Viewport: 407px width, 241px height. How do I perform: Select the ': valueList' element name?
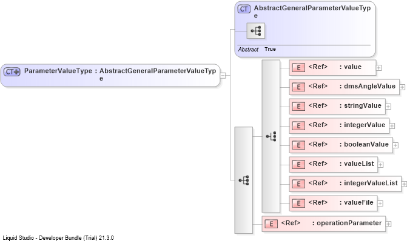pos(357,163)
